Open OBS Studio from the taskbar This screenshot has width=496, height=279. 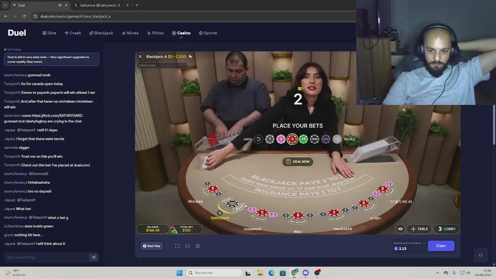pos(317,273)
